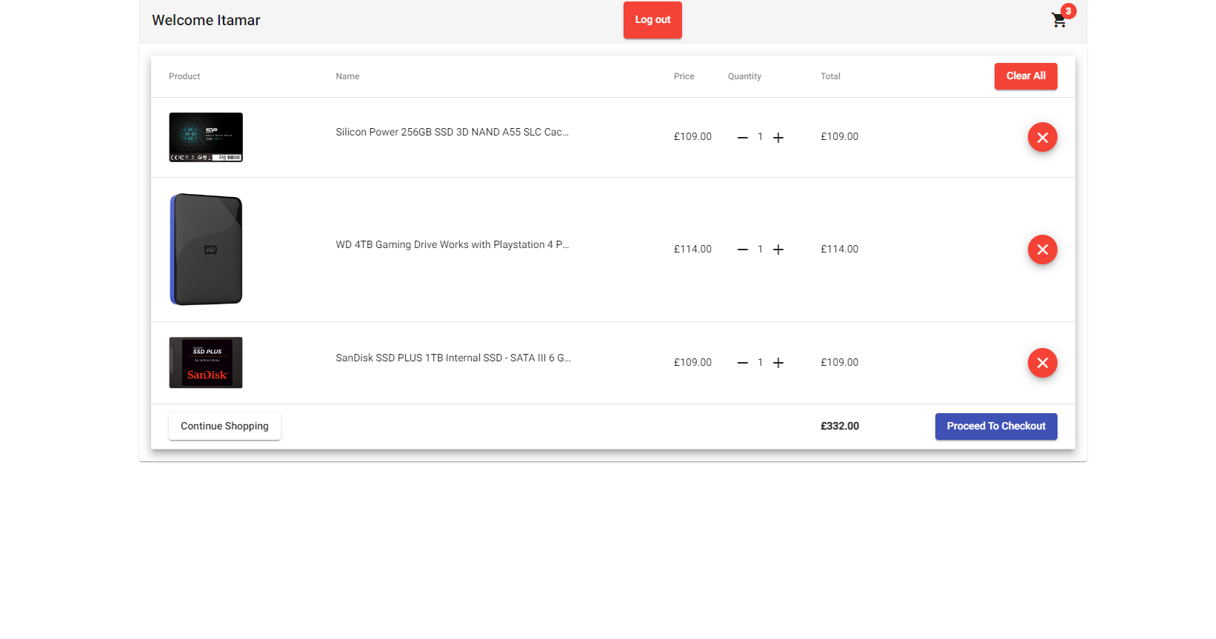Increase quantity of WD 4TB Gaming Drive
Image resolution: width=1216 pixels, height=639 pixels.
pyautogui.click(x=778, y=250)
